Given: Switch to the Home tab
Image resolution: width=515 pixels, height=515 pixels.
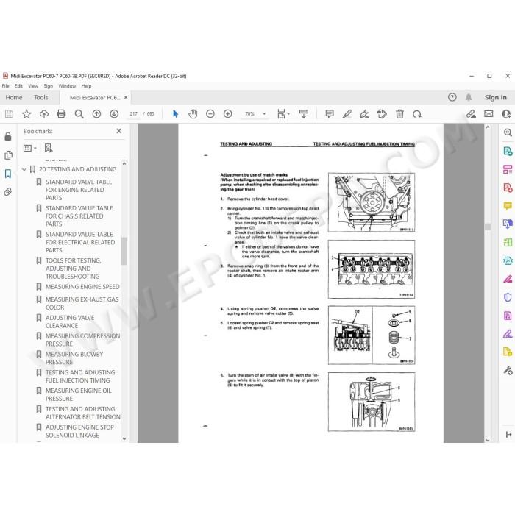Looking at the screenshot, I should (x=14, y=98).
